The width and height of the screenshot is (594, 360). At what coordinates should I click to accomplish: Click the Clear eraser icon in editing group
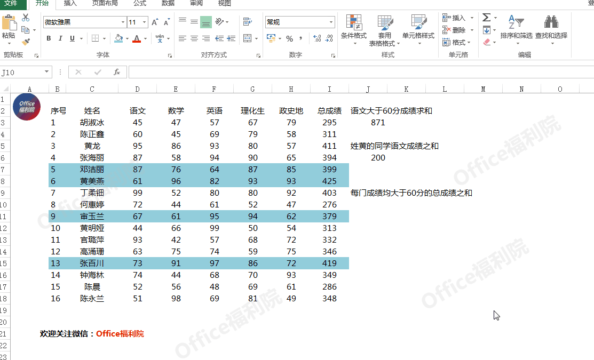[487, 42]
